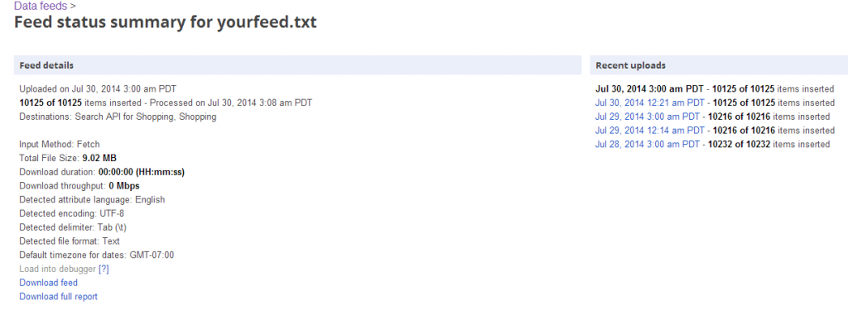Viewport: 848px width, 310px height.
Task: Click the greyed Load into debugger text
Action: [58, 269]
